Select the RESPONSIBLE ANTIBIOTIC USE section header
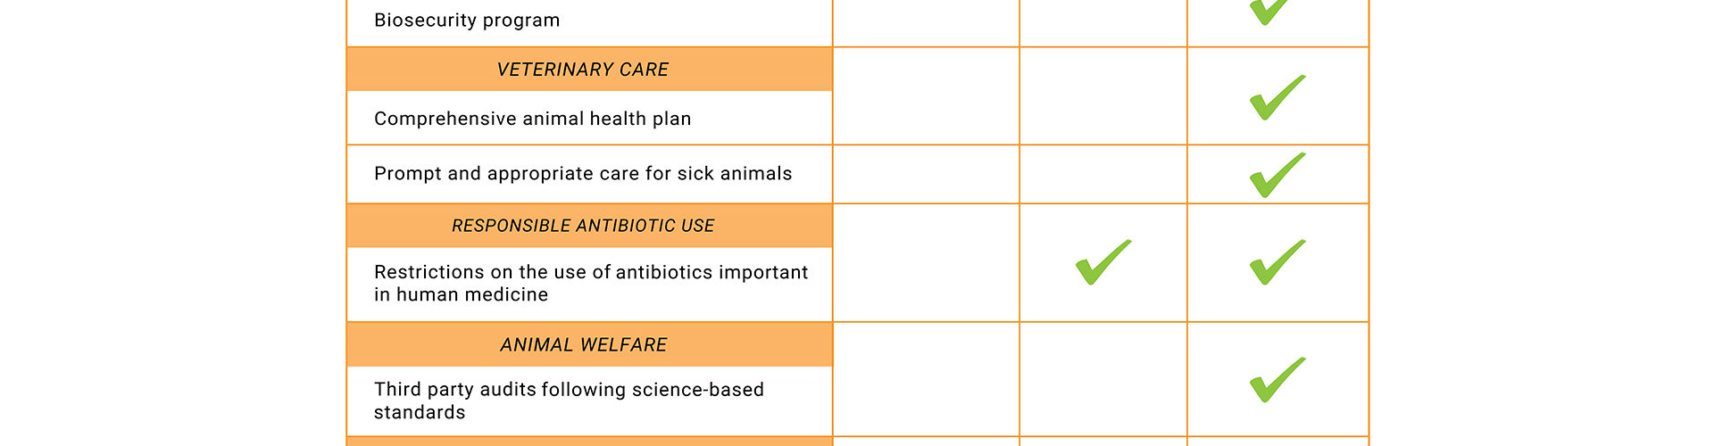 (x=583, y=226)
